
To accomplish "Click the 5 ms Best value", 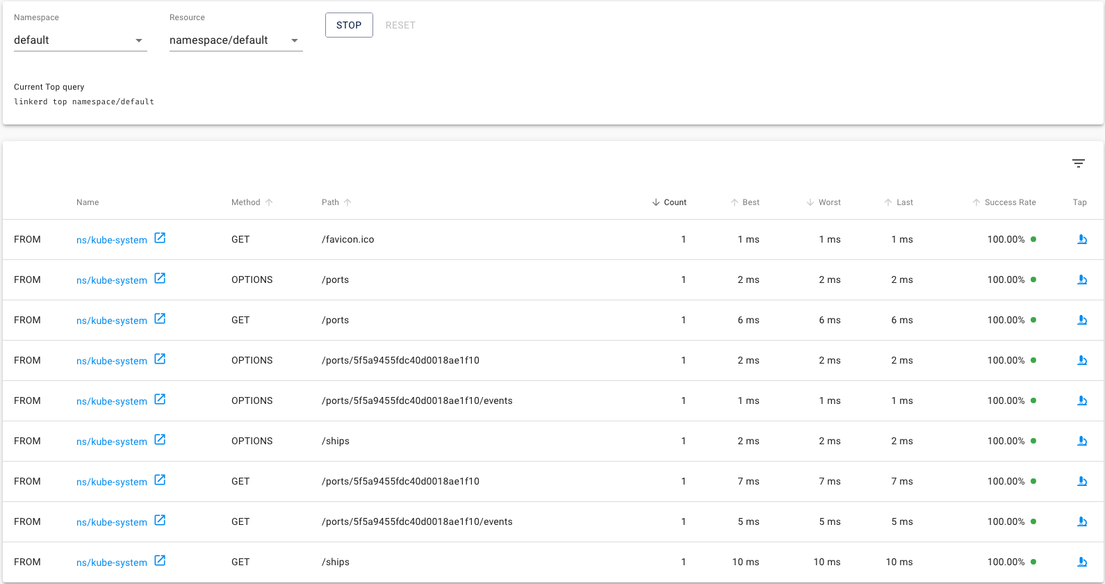I will (x=748, y=521).
